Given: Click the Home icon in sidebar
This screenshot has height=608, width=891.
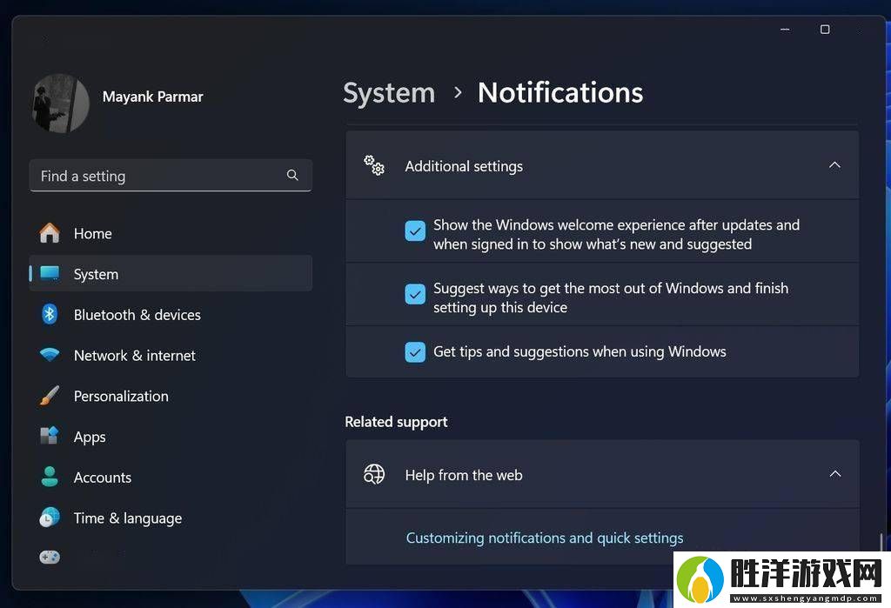Looking at the screenshot, I should click(50, 233).
